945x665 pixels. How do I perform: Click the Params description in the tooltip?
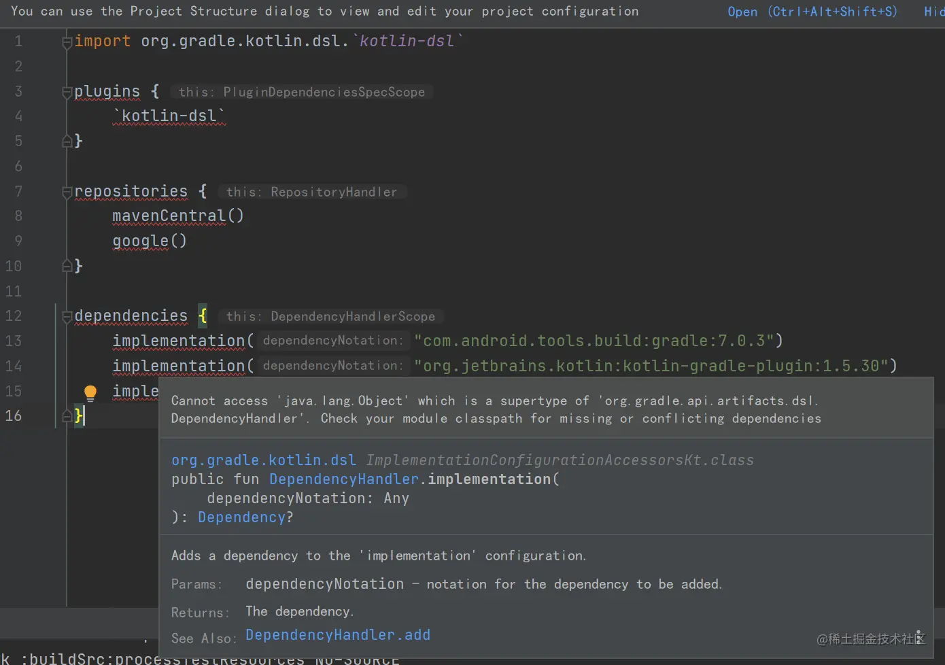click(x=484, y=584)
